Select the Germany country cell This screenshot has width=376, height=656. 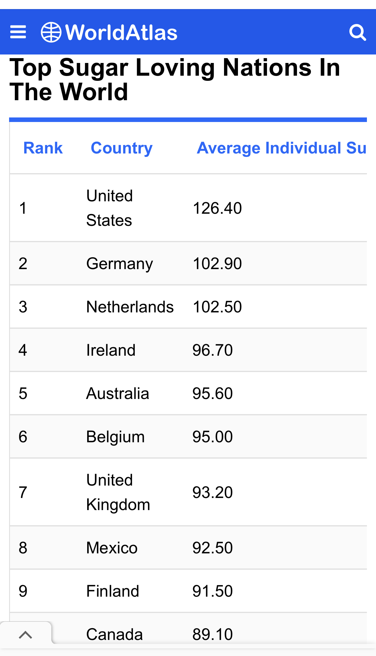click(120, 264)
